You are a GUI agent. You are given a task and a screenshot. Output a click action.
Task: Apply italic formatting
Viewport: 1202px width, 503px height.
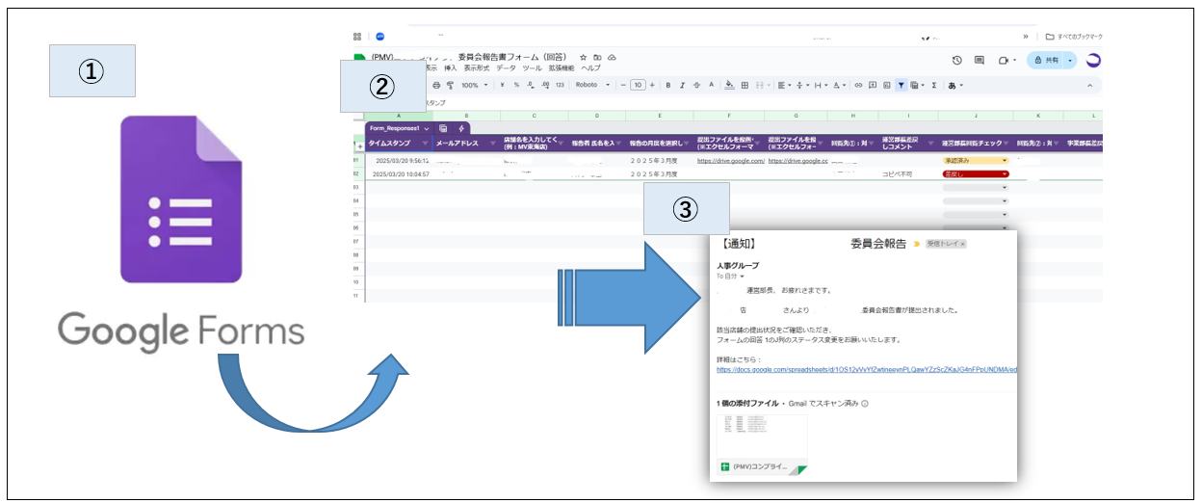682,85
